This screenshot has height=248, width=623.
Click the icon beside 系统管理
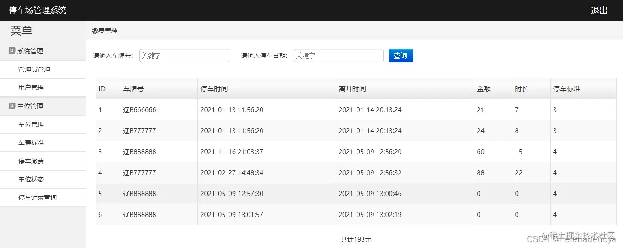pos(12,51)
